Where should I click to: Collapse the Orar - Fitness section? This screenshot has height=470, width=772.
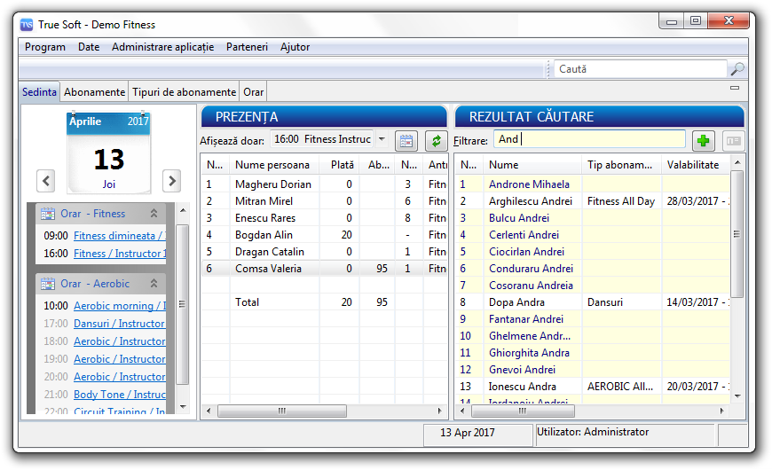pyautogui.click(x=154, y=214)
